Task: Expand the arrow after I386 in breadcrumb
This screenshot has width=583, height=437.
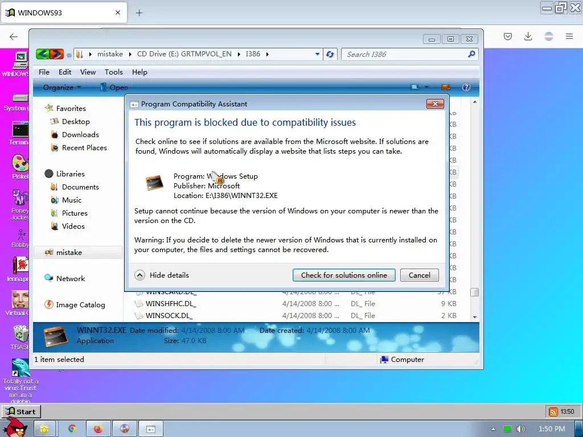Action: [267, 54]
